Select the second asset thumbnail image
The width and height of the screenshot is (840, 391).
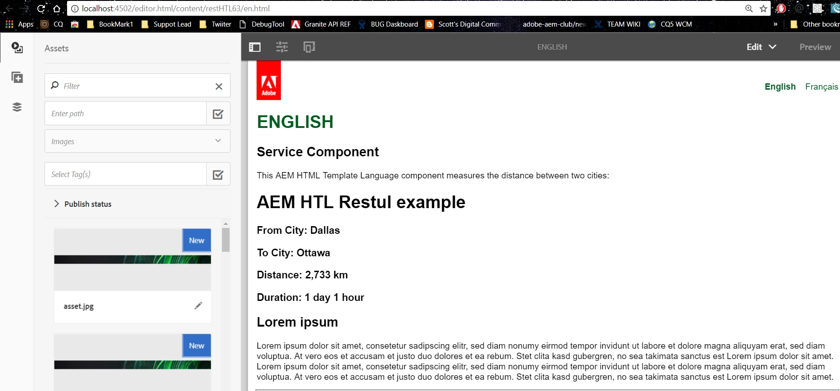click(132, 363)
